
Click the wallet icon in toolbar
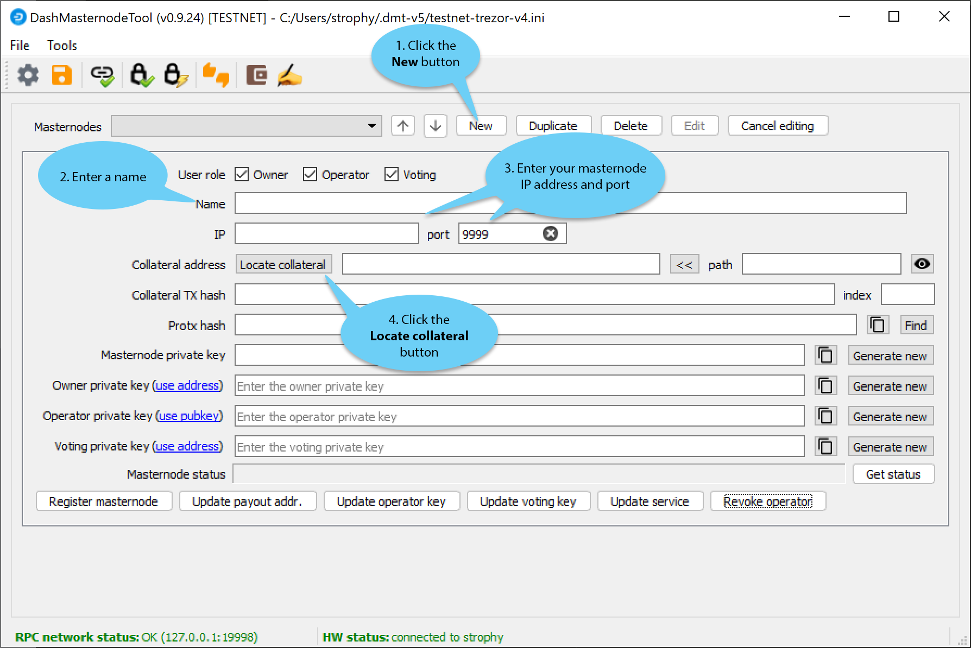click(256, 75)
